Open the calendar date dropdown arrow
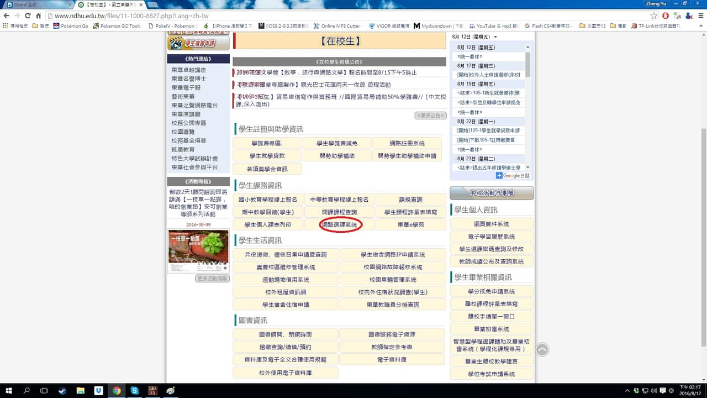Screen dimensions: 707x398 coord(495,37)
